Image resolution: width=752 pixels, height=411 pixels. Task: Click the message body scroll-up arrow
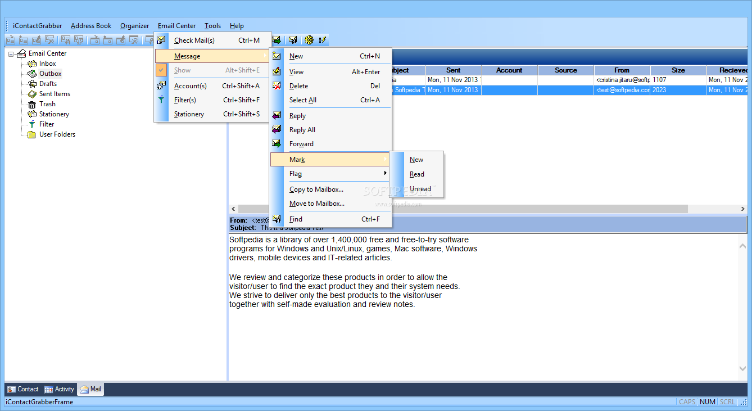click(x=743, y=246)
